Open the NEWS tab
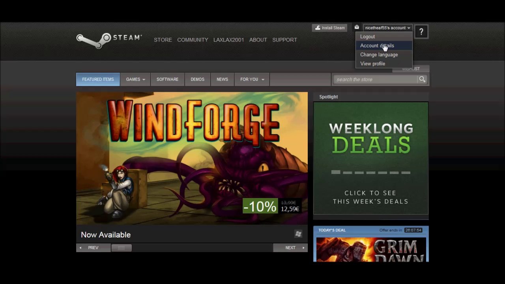The height and width of the screenshot is (284, 505). [222, 79]
